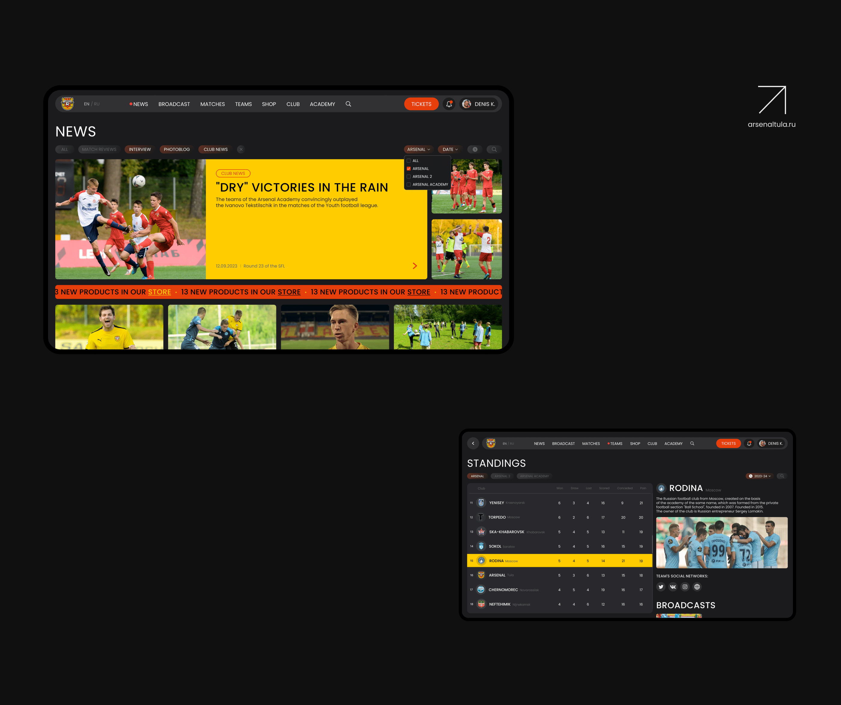Switch to ARSENAL 2 standings tab
This screenshot has width=841, height=705.
[x=502, y=476]
